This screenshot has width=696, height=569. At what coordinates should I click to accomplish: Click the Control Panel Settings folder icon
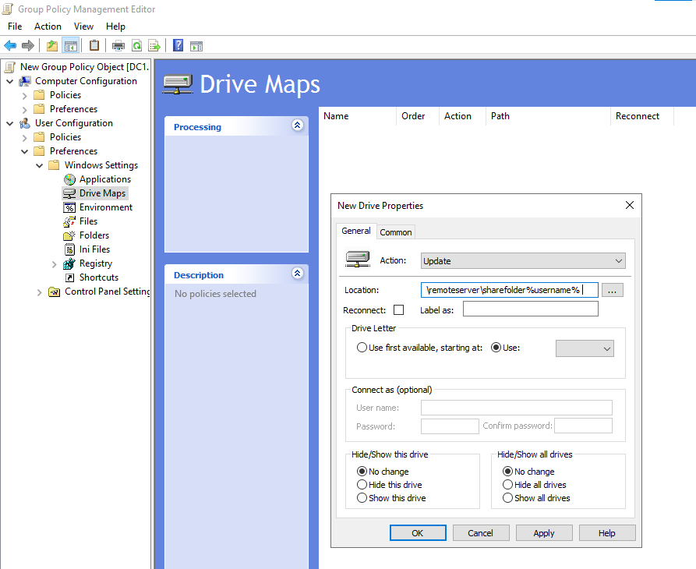[54, 292]
